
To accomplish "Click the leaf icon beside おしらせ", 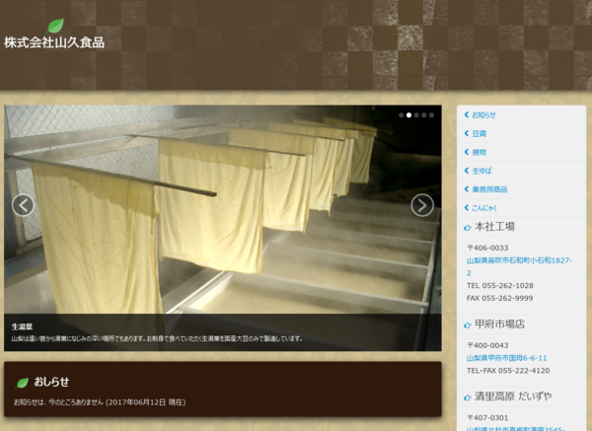I will pos(23,382).
